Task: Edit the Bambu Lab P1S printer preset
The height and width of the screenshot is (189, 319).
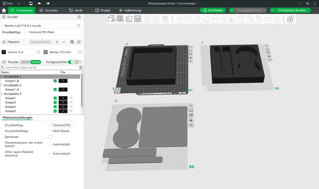Action: pos(79,26)
